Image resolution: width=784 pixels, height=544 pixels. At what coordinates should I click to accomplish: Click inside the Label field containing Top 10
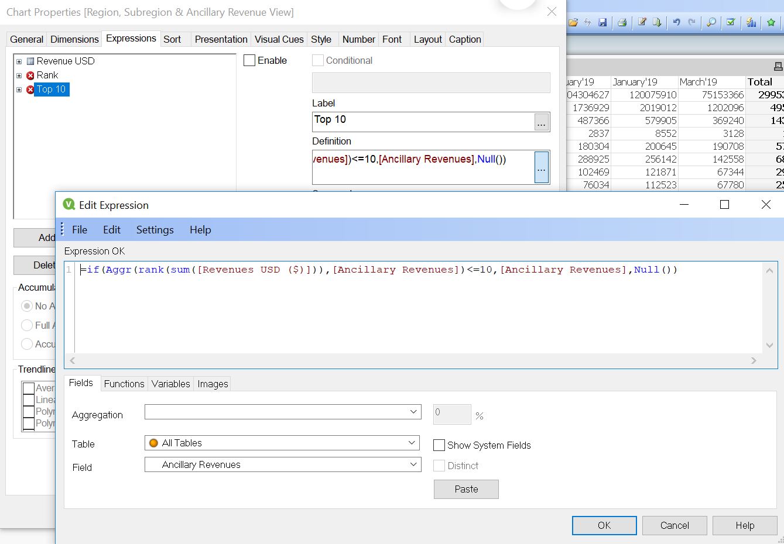click(422, 121)
